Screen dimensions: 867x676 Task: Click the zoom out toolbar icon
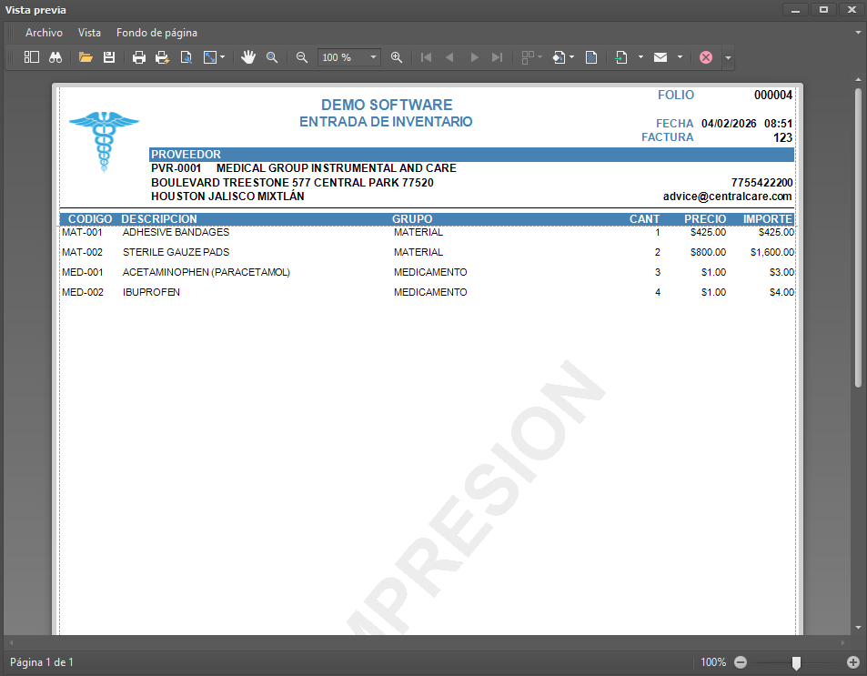click(x=302, y=57)
